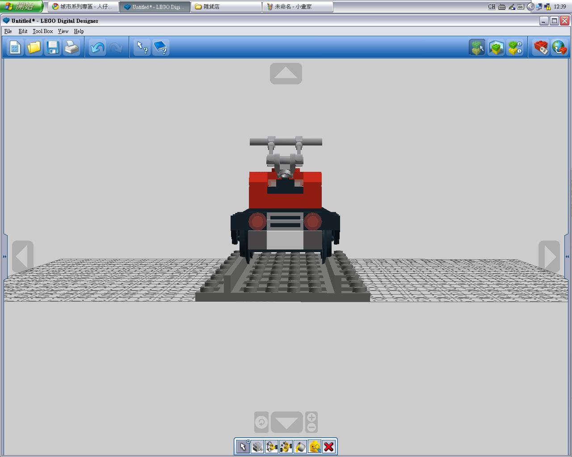Open the Tool Box menu
The height and width of the screenshot is (457, 572).
(x=42, y=31)
